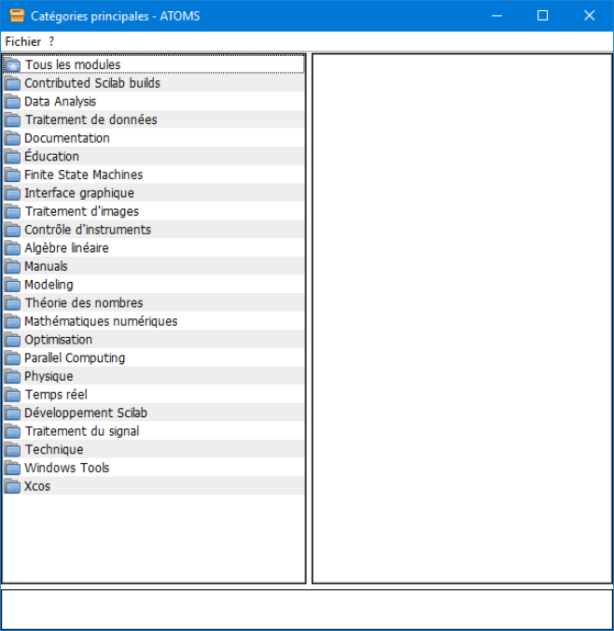Image resolution: width=614 pixels, height=631 pixels.
Task: Click folder icon beside Modeling
Action: pos(13,285)
